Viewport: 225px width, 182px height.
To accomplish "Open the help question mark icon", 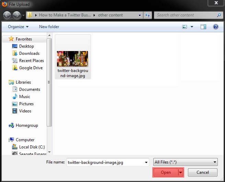I will [215, 27].
